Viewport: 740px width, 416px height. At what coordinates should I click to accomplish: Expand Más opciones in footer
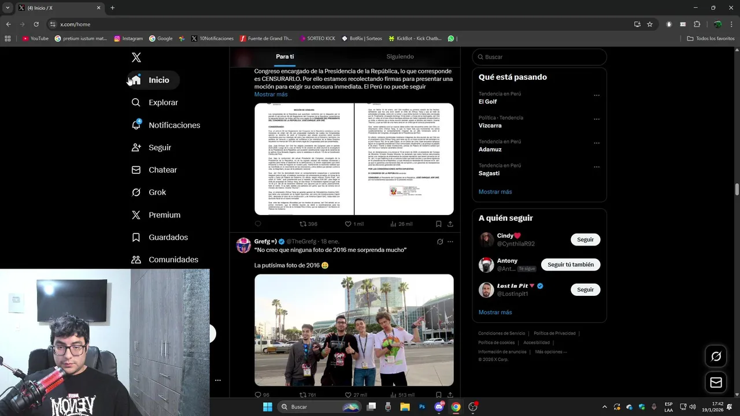[x=550, y=352]
